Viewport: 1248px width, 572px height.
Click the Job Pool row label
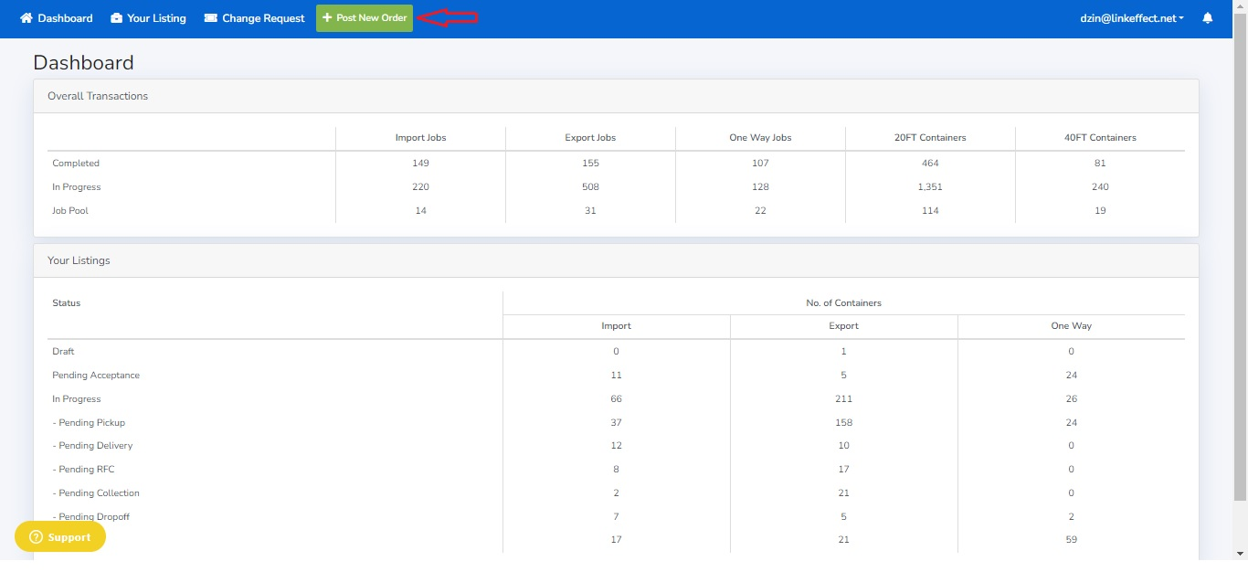[x=70, y=211]
